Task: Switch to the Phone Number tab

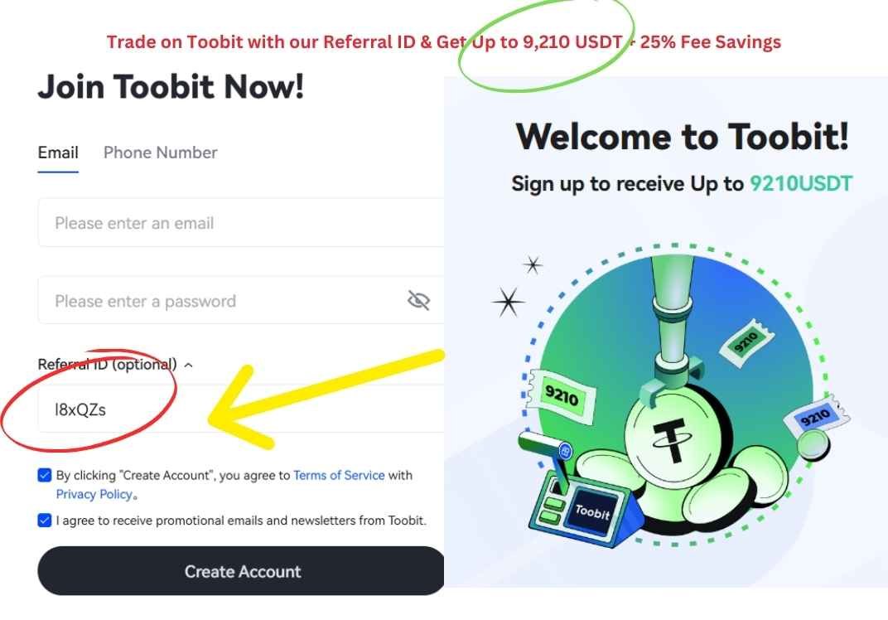Action: (x=160, y=153)
